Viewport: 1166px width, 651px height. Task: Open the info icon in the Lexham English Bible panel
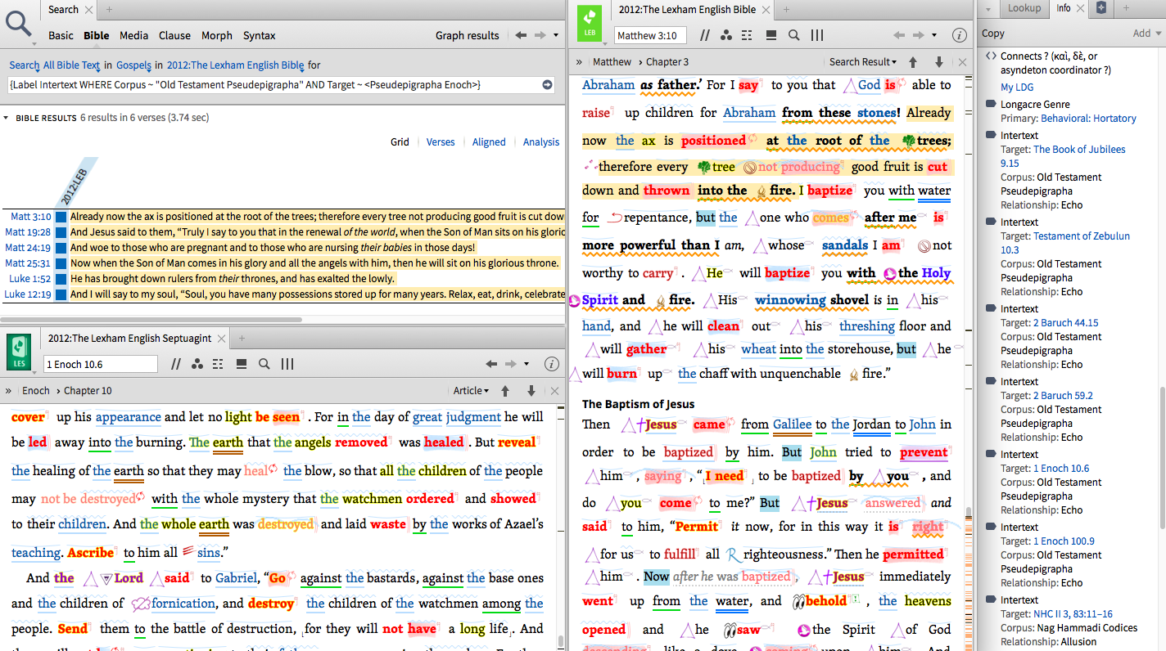[x=960, y=35]
